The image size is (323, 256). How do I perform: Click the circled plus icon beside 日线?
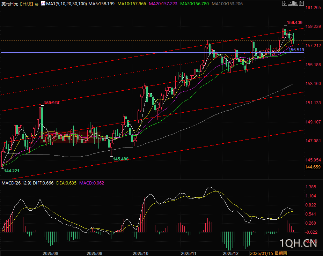coord(37,4)
